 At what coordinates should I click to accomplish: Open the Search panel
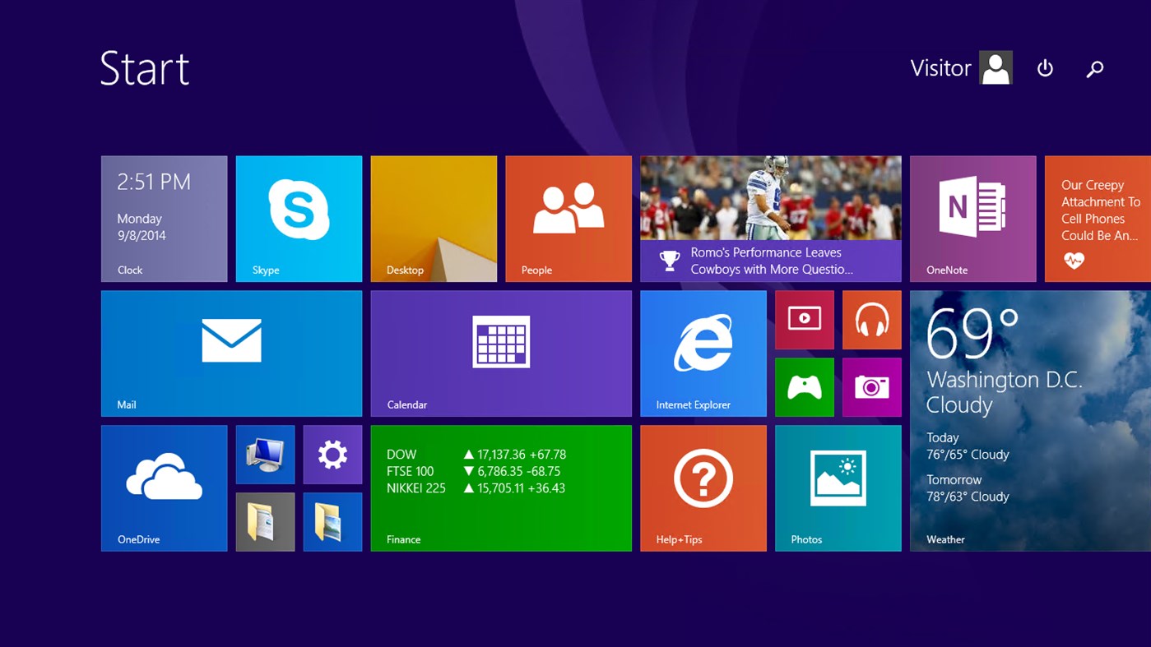pos(1094,68)
